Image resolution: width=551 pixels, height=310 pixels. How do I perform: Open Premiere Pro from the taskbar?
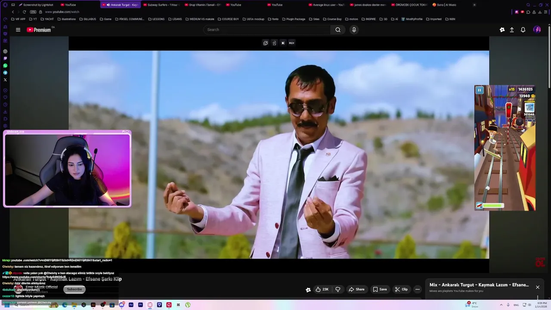(140, 305)
